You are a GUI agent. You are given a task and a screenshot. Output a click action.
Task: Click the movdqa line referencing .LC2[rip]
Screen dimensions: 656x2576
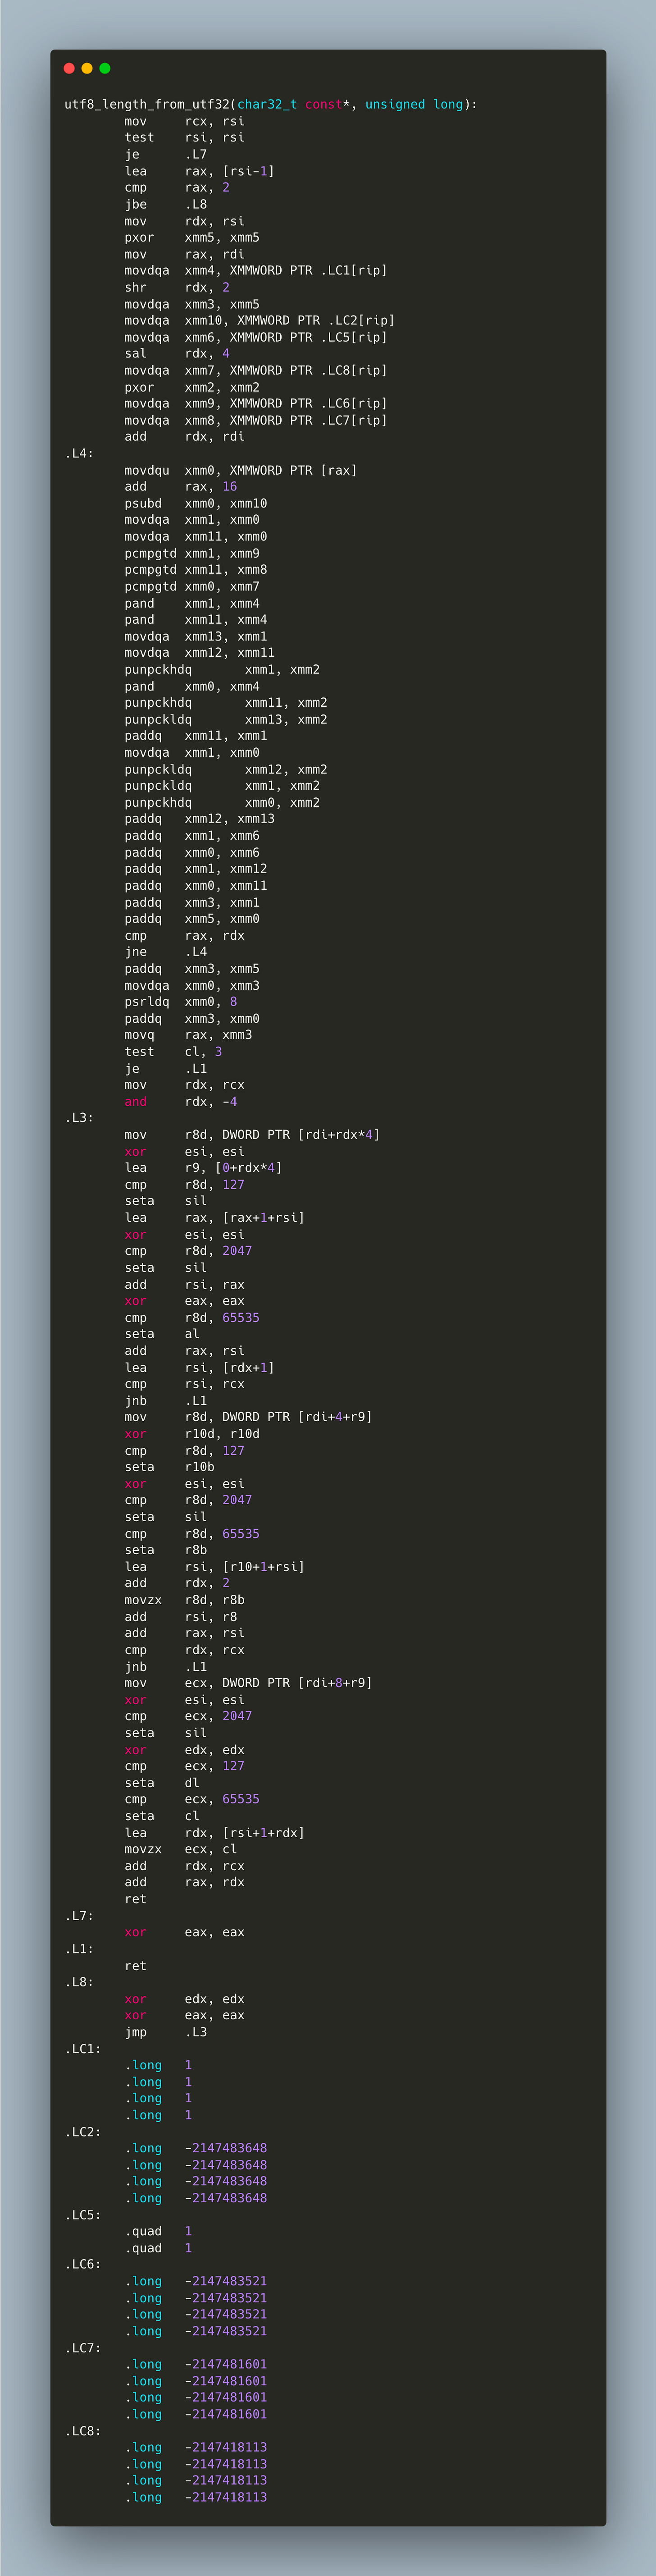(260, 320)
